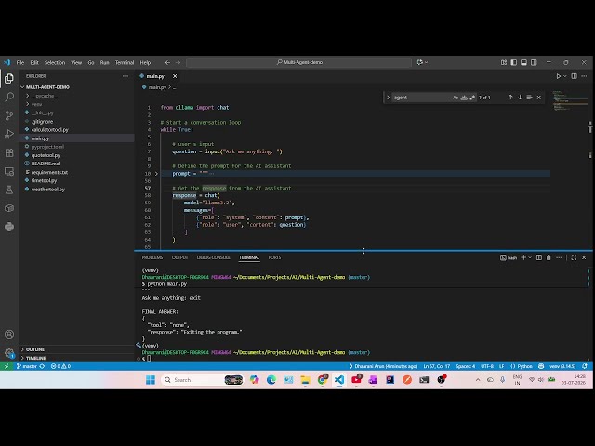Go to previous find match
Viewport: 595px width, 446px height.
point(510,98)
